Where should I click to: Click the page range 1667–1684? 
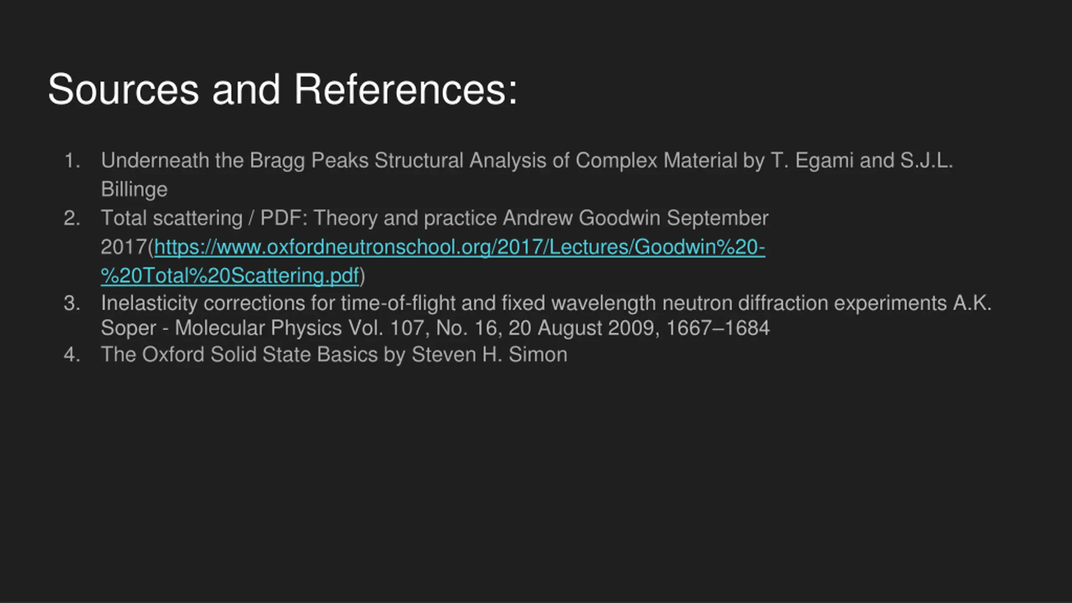(x=718, y=328)
